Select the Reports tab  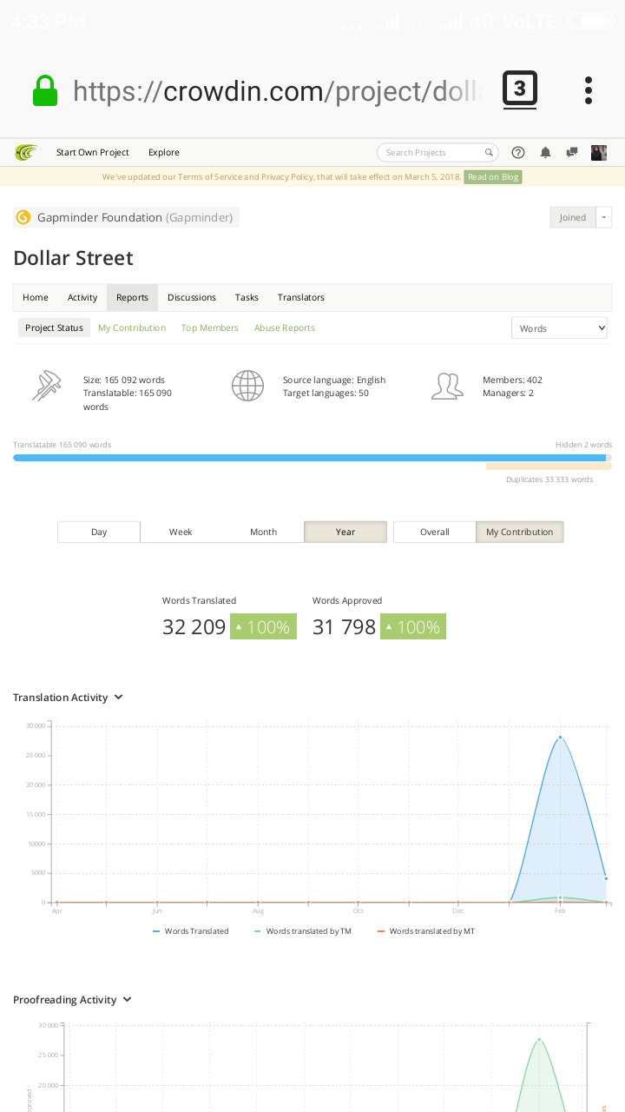click(133, 297)
